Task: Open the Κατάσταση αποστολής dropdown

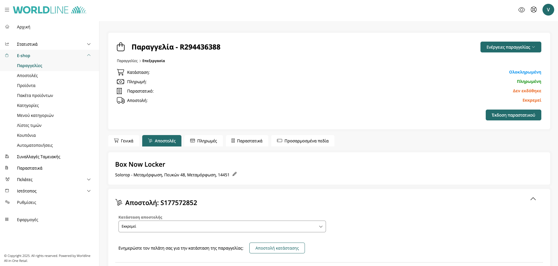Action: pyautogui.click(x=222, y=226)
